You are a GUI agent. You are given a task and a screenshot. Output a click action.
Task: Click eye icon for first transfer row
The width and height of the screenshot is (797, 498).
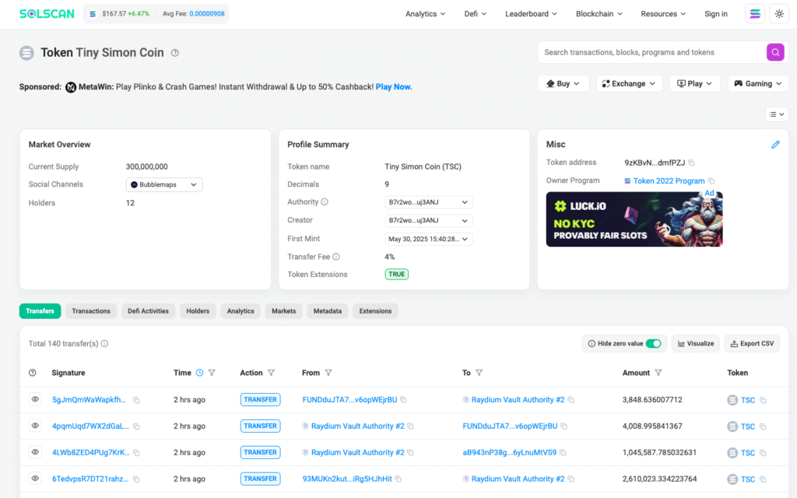pyautogui.click(x=35, y=399)
